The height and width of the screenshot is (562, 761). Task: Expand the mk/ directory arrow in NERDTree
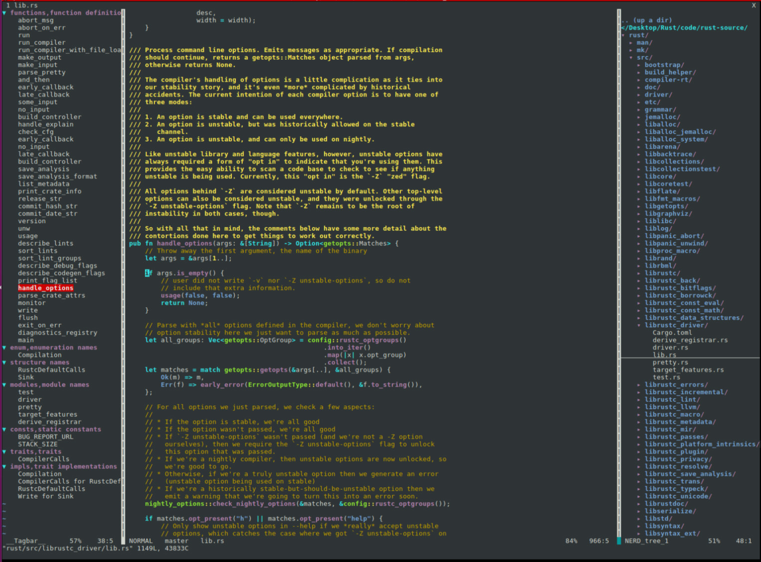pyautogui.click(x=631, y=50)
